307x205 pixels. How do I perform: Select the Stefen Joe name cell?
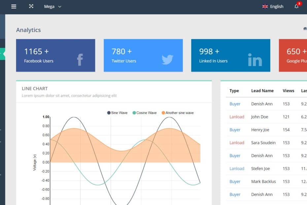260,169
